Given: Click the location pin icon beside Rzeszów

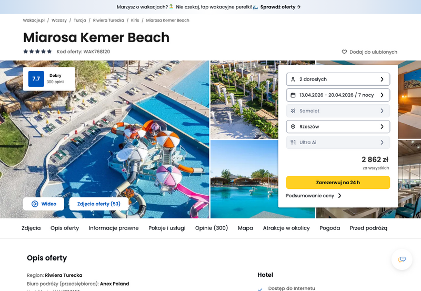Looking at the screenshot, I should coord(293,126).
